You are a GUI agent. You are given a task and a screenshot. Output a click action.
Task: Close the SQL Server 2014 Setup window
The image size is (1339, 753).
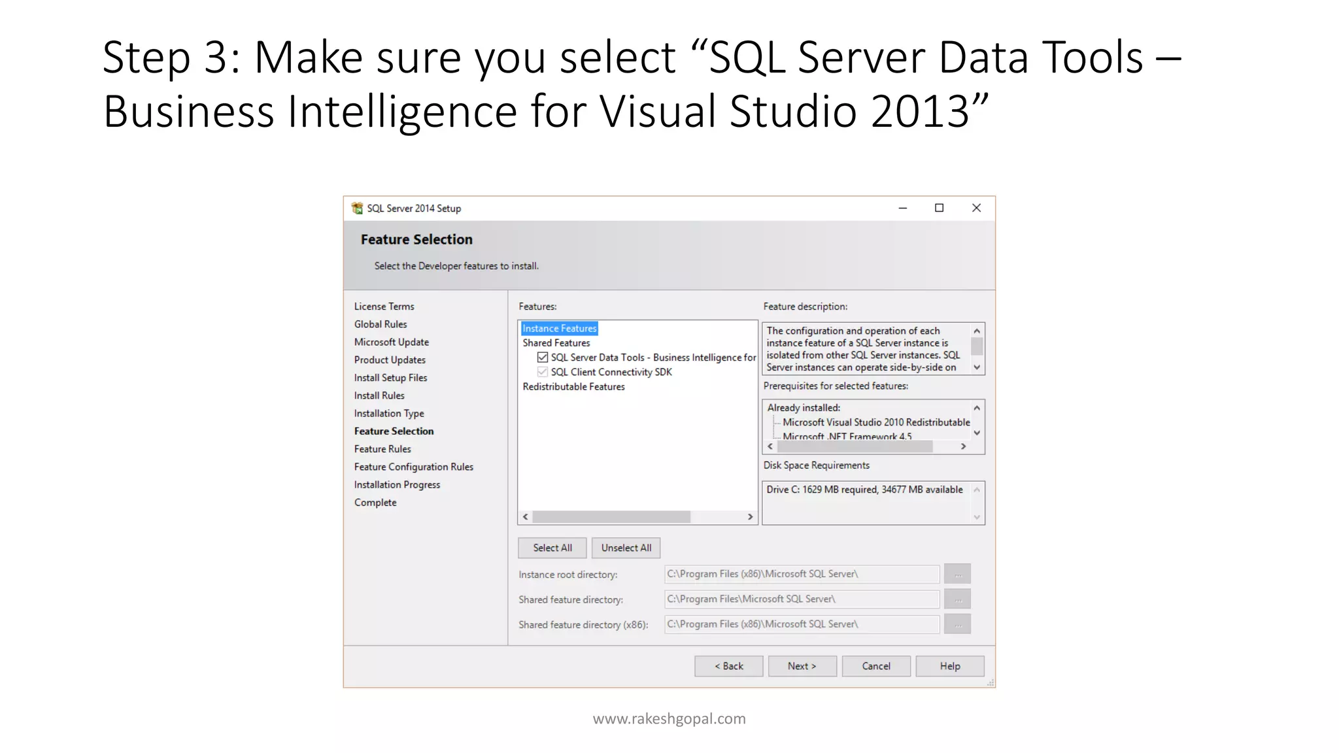[976, 208]
